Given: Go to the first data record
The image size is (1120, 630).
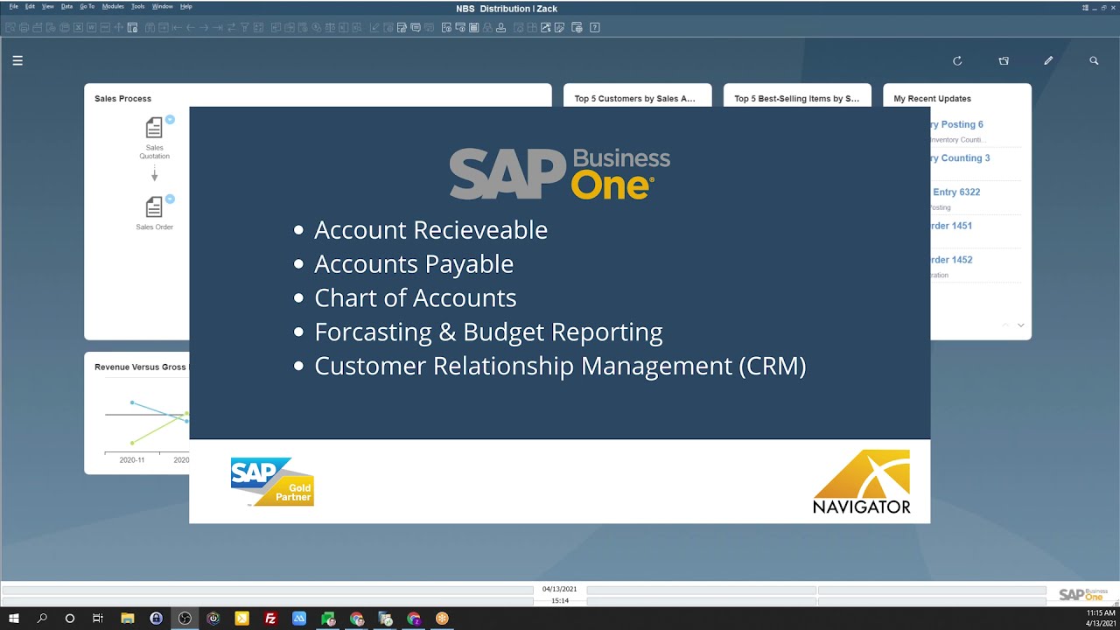Looking at the screenshot, I should tap(177, 27).
